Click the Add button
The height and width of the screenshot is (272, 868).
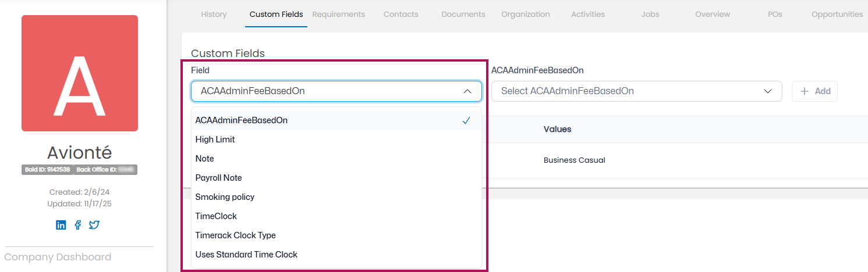coord(814,91)
